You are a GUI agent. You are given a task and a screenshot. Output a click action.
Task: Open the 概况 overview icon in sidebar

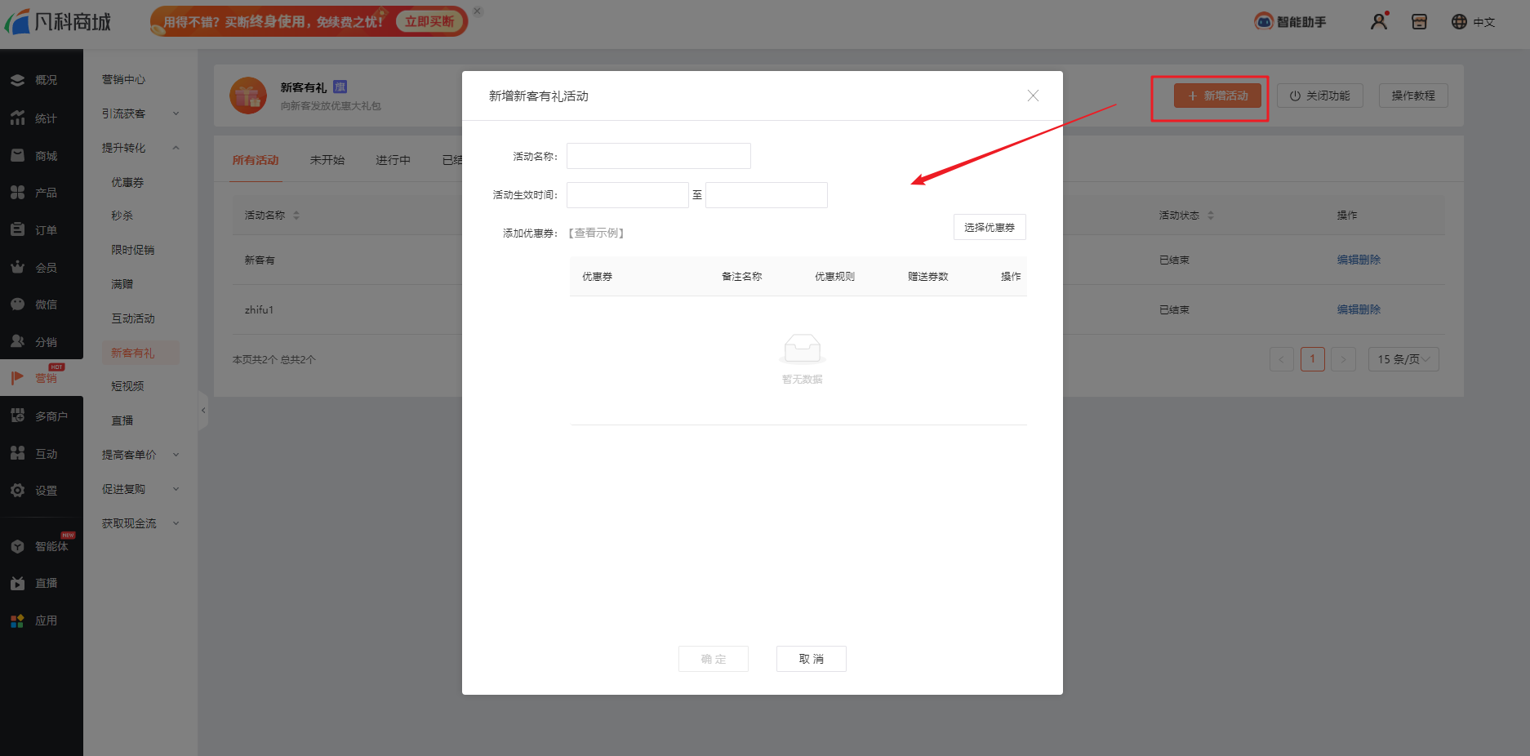click(x=17, y=80)
